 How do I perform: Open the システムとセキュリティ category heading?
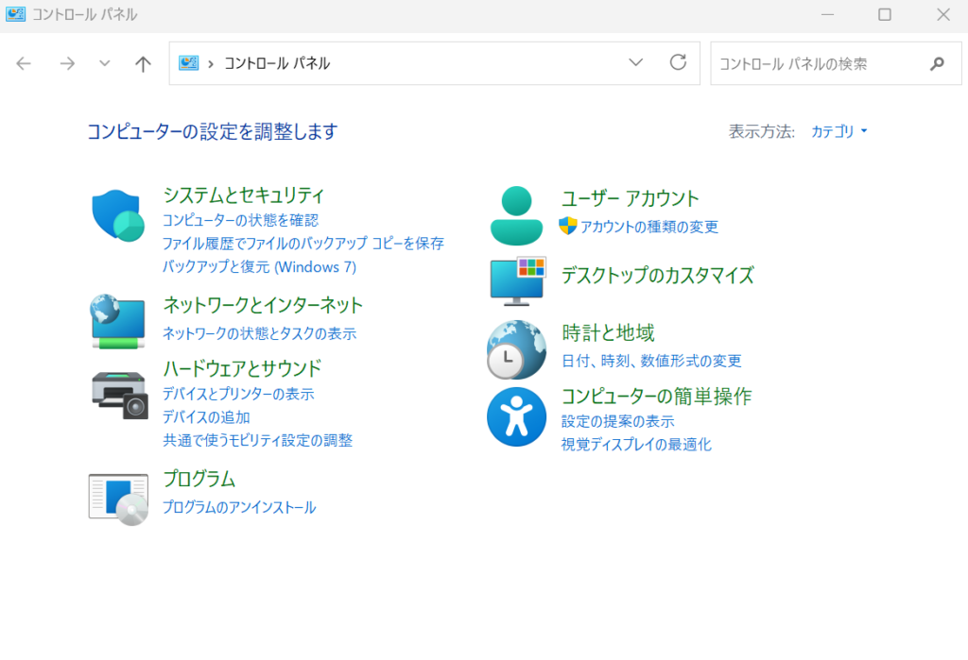(x=244, y=195)
